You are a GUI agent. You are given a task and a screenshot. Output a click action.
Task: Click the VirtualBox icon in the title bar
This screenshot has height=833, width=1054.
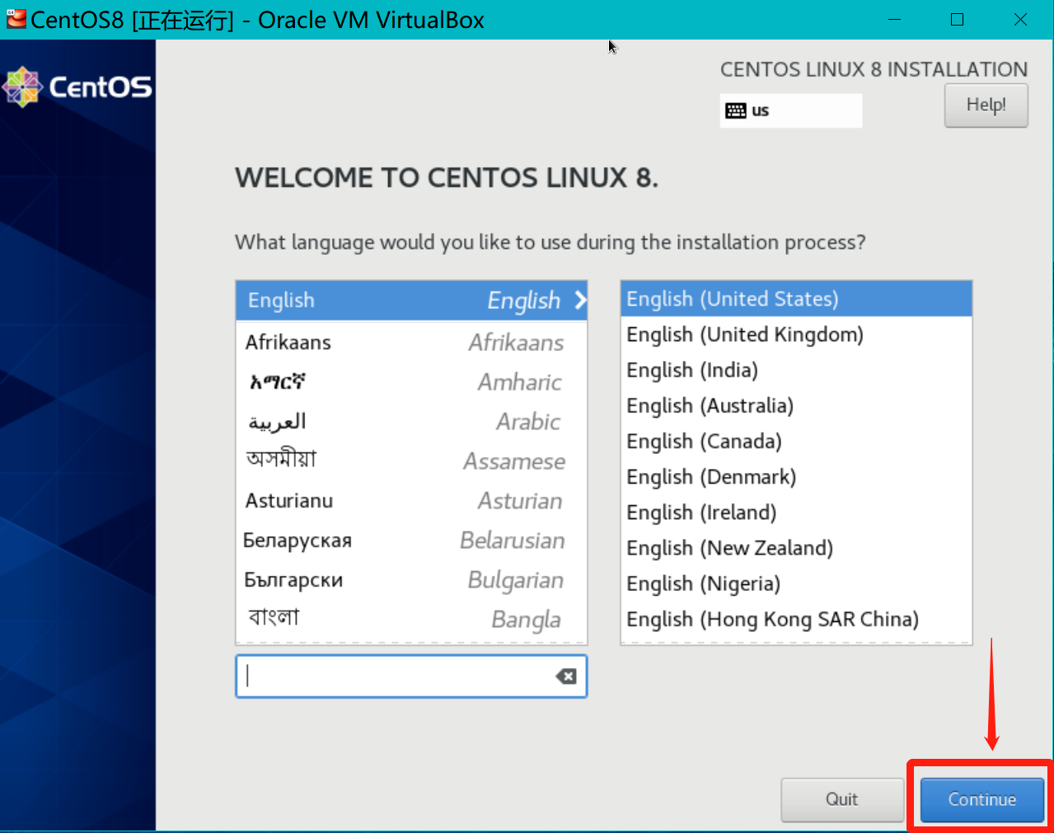(16, 19)
